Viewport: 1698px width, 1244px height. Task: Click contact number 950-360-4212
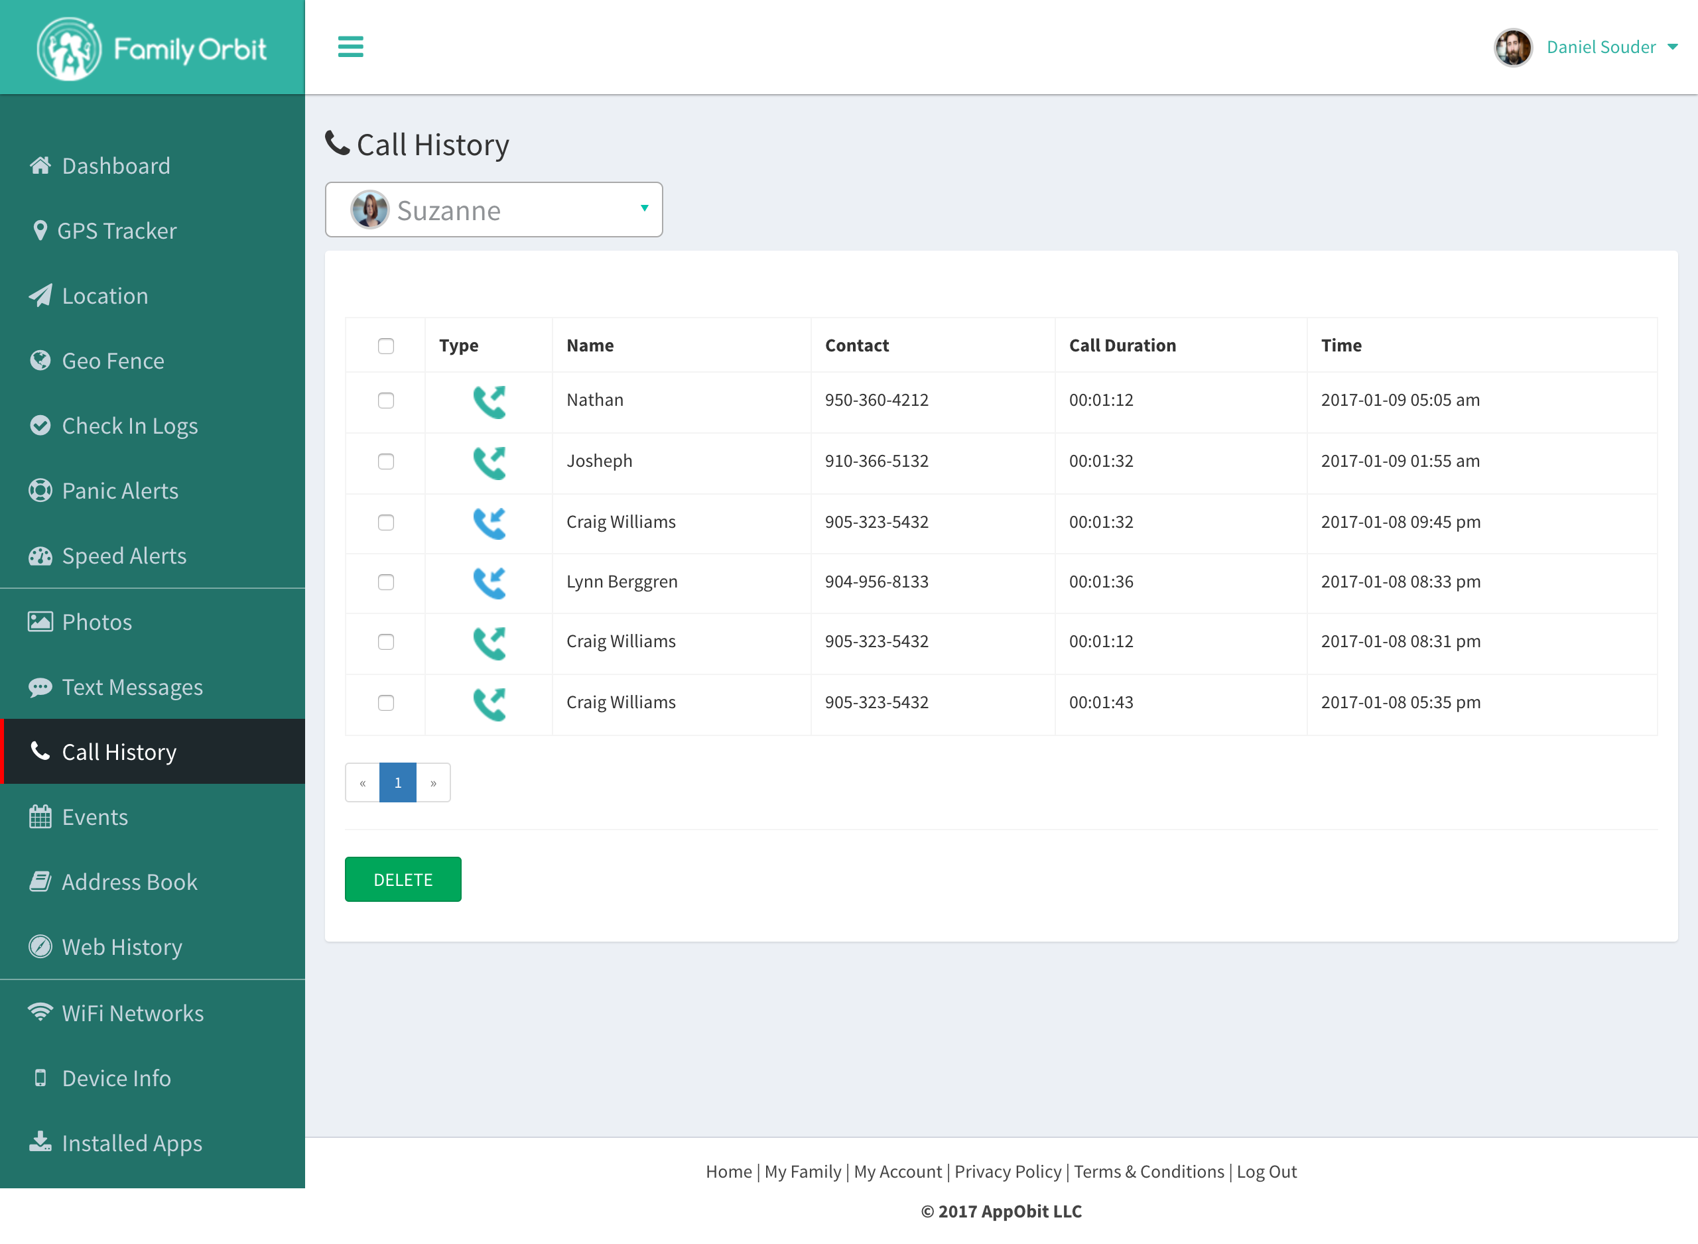(876, 400)
